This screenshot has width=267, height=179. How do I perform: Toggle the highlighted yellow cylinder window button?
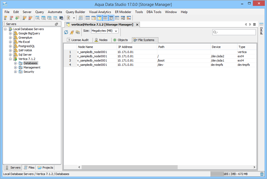coord(100,18)
